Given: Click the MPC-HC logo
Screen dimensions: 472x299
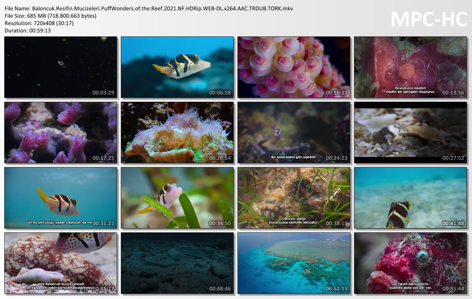Looking at the screenshot, I should (429, 19).
